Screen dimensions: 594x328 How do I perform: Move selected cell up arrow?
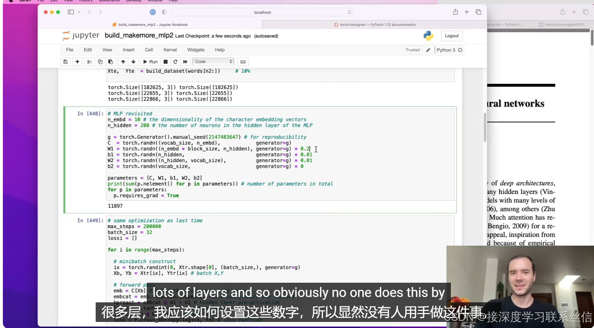(123, 62)
